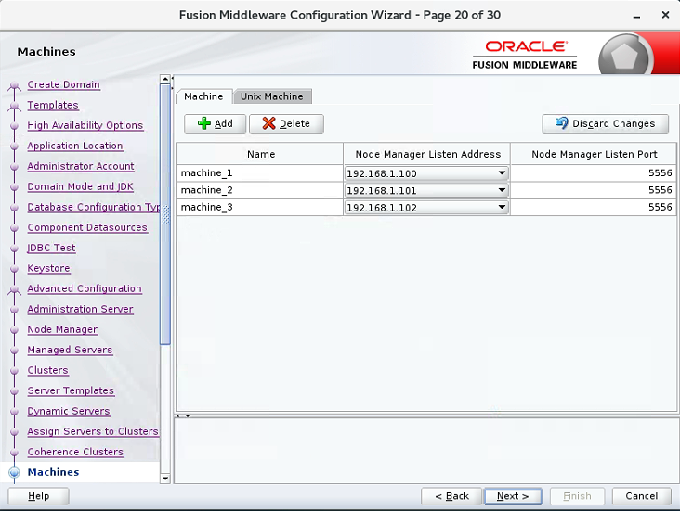Image resolution: width=680 pixels, height=511 pixels.
Task: Click Node Manager Listen Address column header
Action: (x=427, y=154)
